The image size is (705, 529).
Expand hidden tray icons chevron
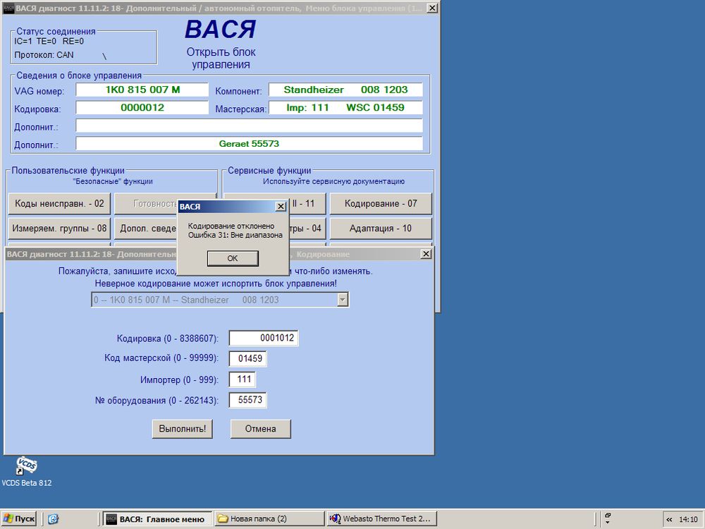tap(669, 520)
